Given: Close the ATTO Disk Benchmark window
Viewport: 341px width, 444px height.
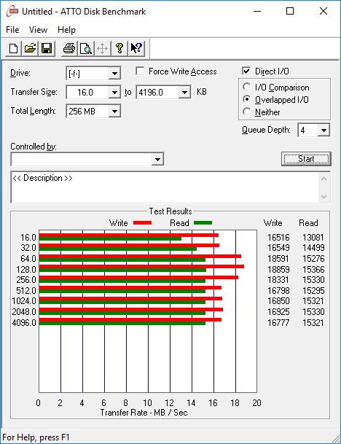Looking at the screenshot, I should coord(324,12).
